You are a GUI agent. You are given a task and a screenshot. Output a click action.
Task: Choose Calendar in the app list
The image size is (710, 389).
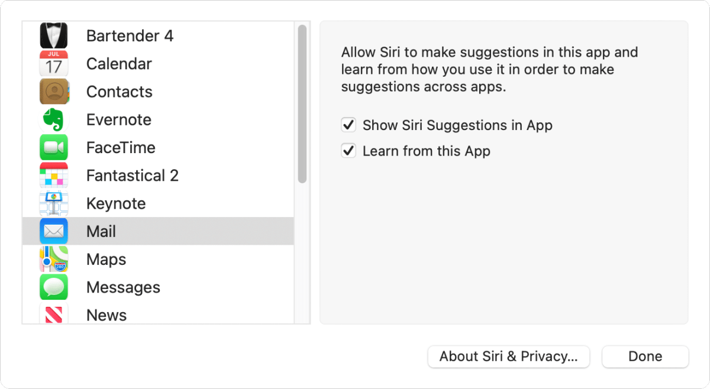[158, 64]
